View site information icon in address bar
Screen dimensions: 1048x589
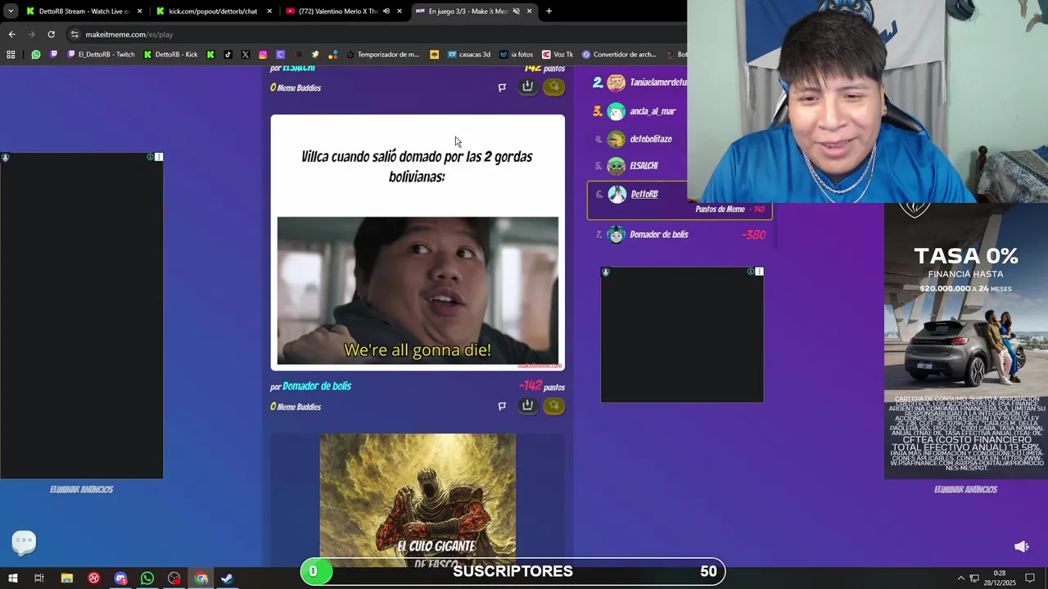pos(75,34)
